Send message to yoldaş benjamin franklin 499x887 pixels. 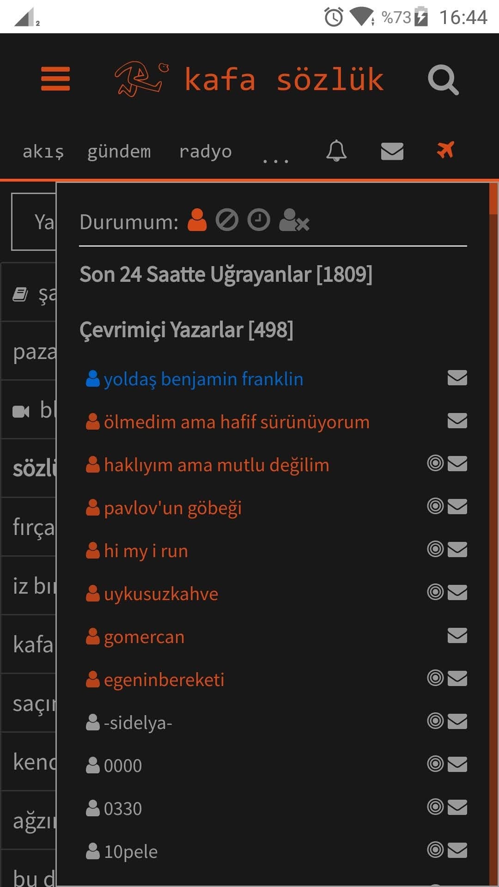[457, 378]
